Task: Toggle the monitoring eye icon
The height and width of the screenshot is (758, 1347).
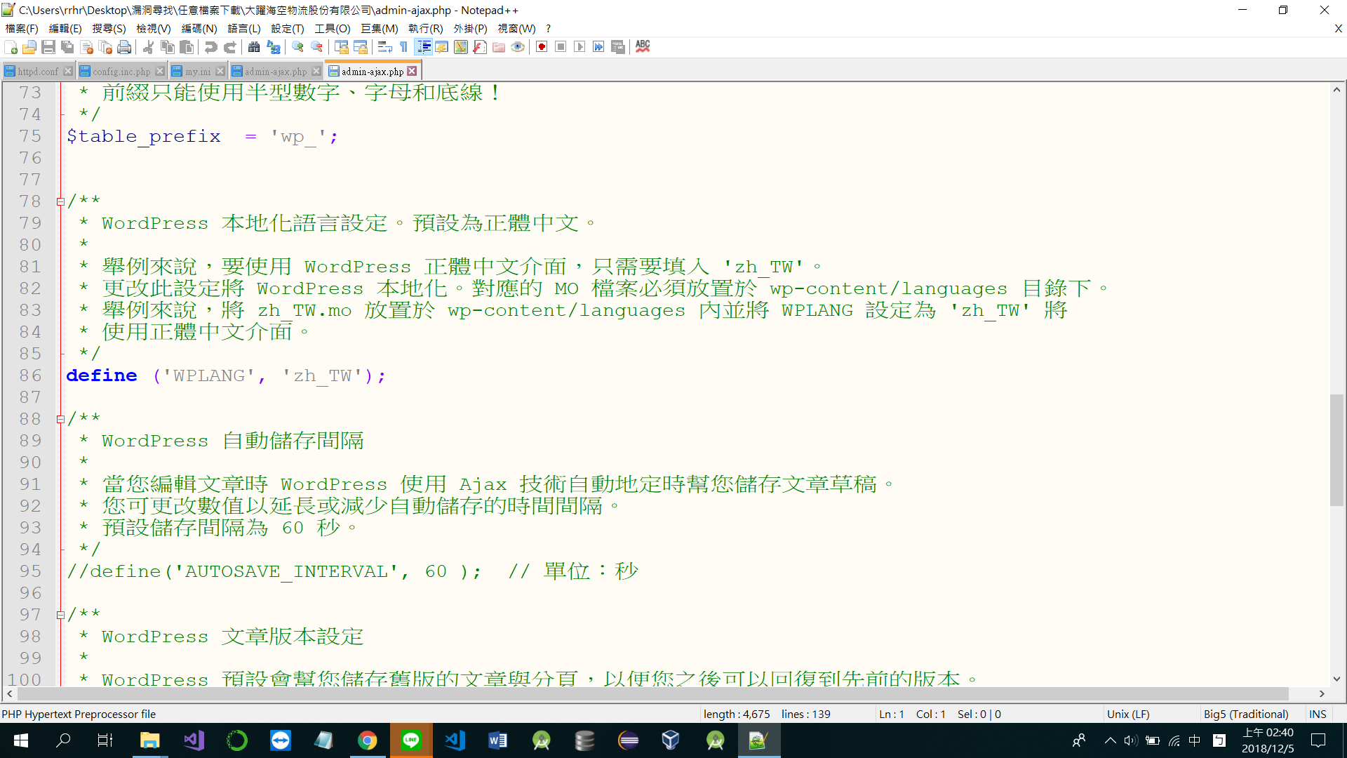Action: tap(518, 47)
